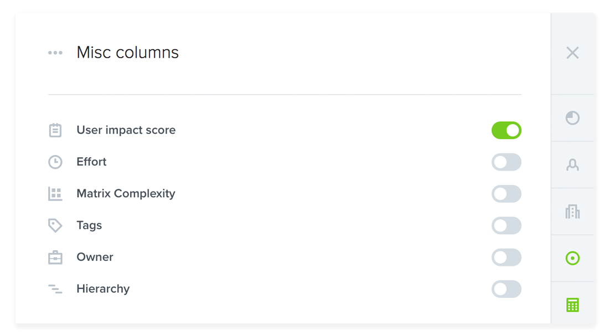
Task: Click the Hierarchy label text
Action: click(x=103, y=289)
